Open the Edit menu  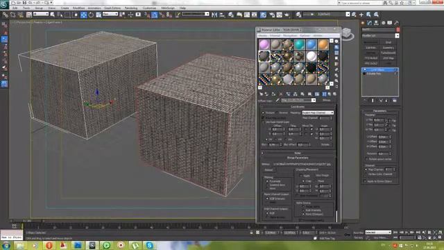15,8
